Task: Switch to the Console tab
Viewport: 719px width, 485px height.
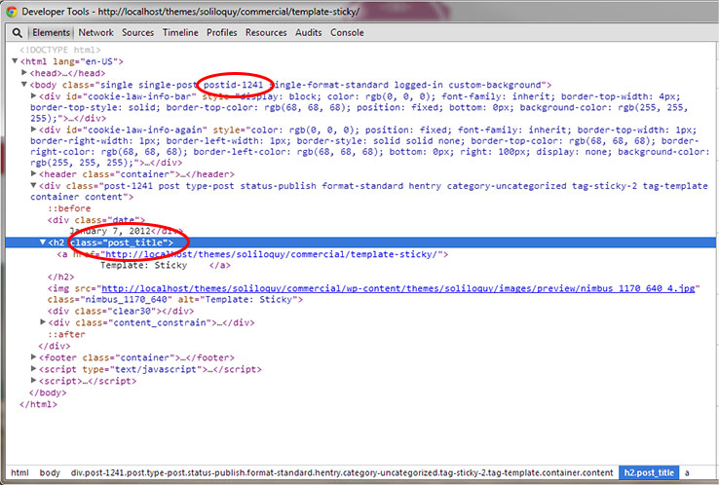Action: (347, 32)
